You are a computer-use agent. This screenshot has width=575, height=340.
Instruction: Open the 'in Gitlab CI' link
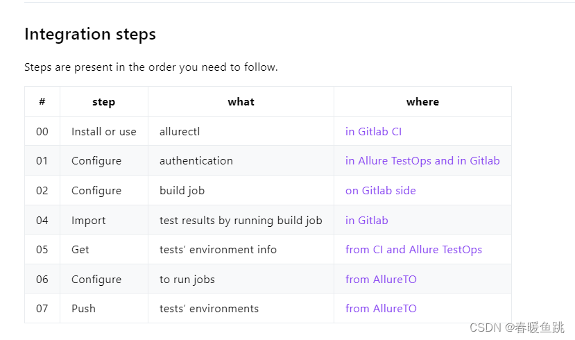(373, 131)
